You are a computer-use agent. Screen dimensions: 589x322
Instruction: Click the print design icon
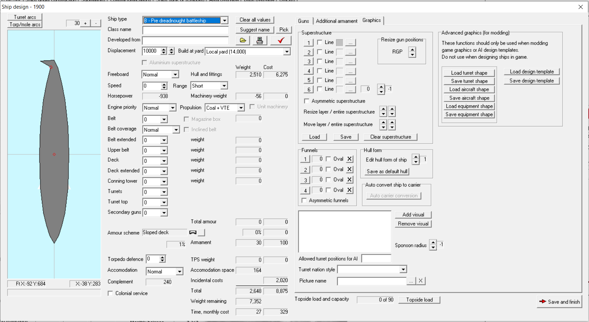tap(260, 40)
